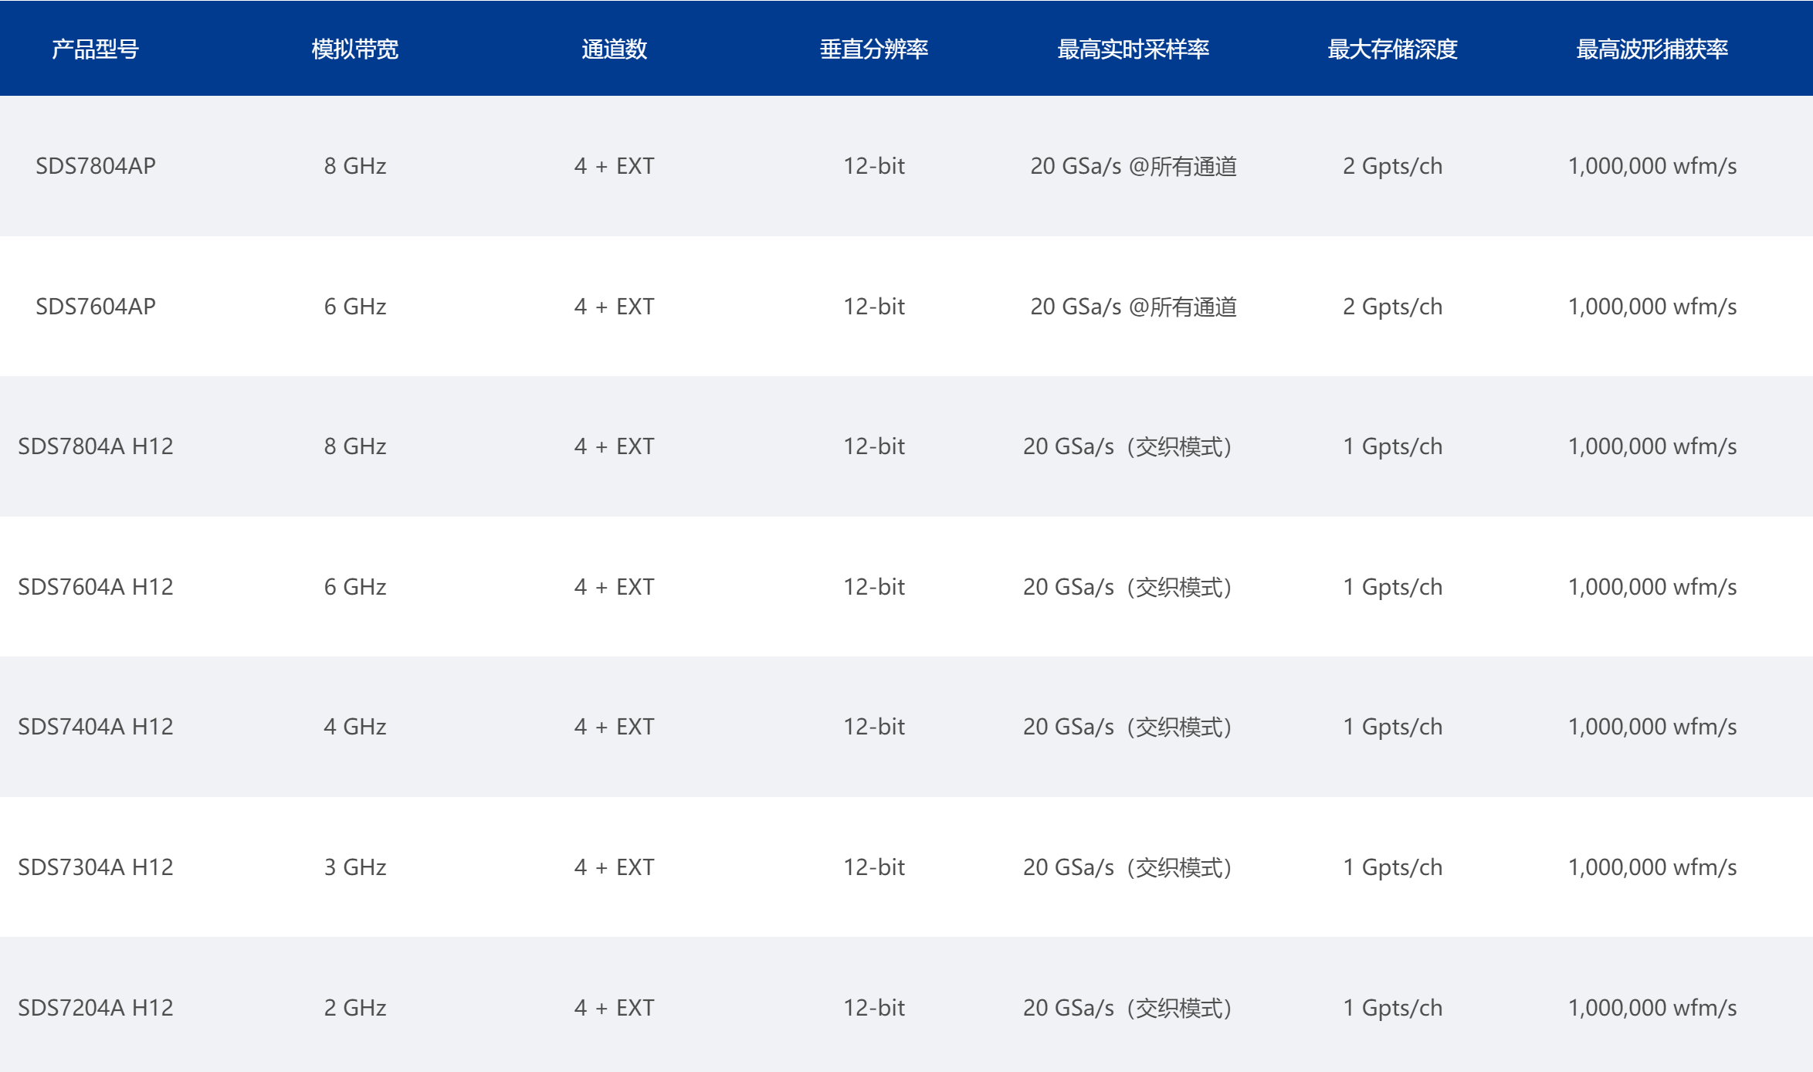Select the SDS7604AP model name
Screen dimensions: 1813x1072
tap(96, 307)
